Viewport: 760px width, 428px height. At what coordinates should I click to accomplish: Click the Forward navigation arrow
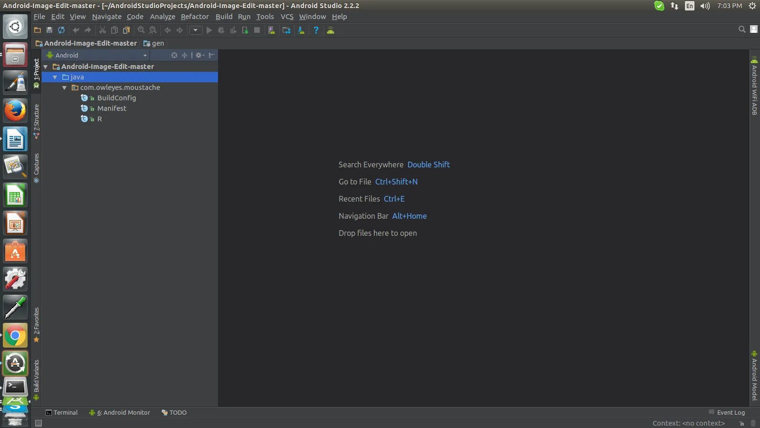[180, 30]
